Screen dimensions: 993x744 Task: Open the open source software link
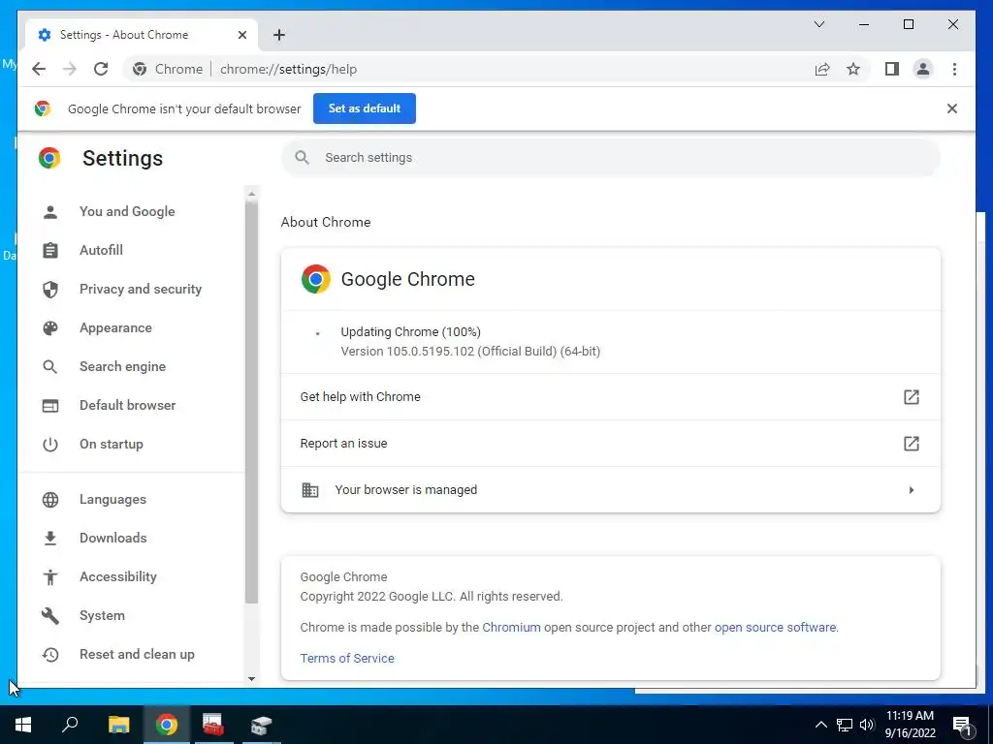(x=775, y=627)
